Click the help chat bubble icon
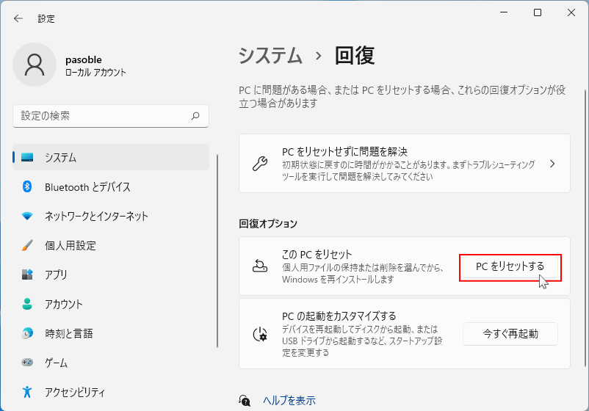The image size is (589, 411). (x=245, y=401)
